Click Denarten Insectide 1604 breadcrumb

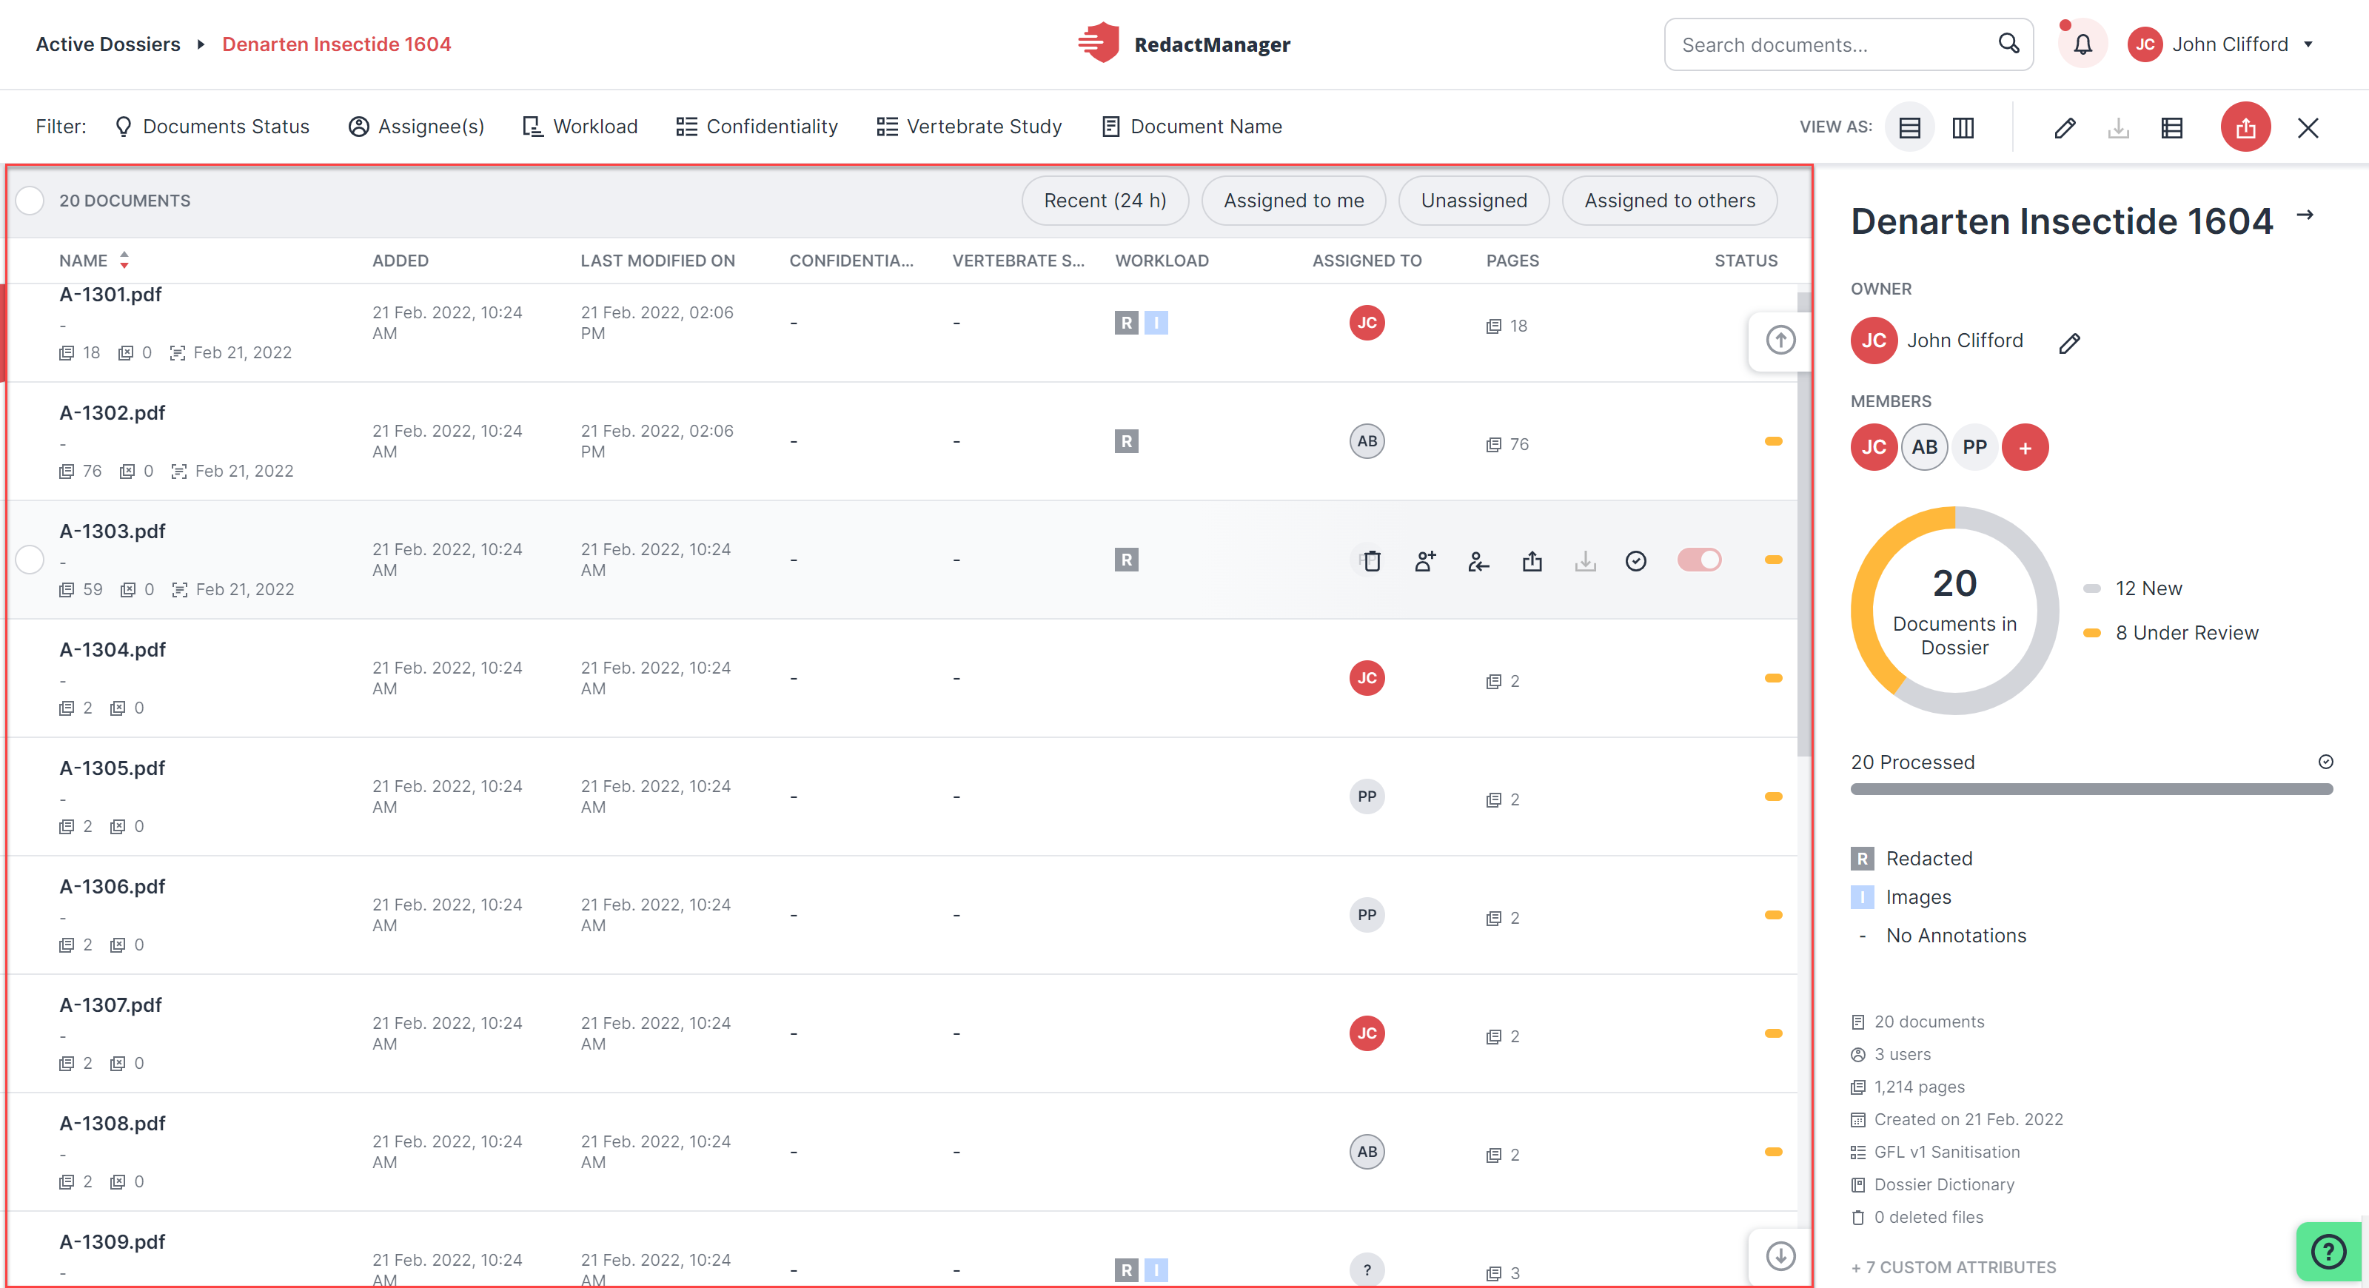point(335,44)
